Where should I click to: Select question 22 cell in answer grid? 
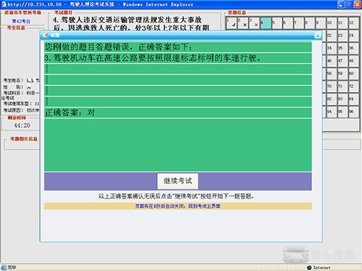(332, 36)
